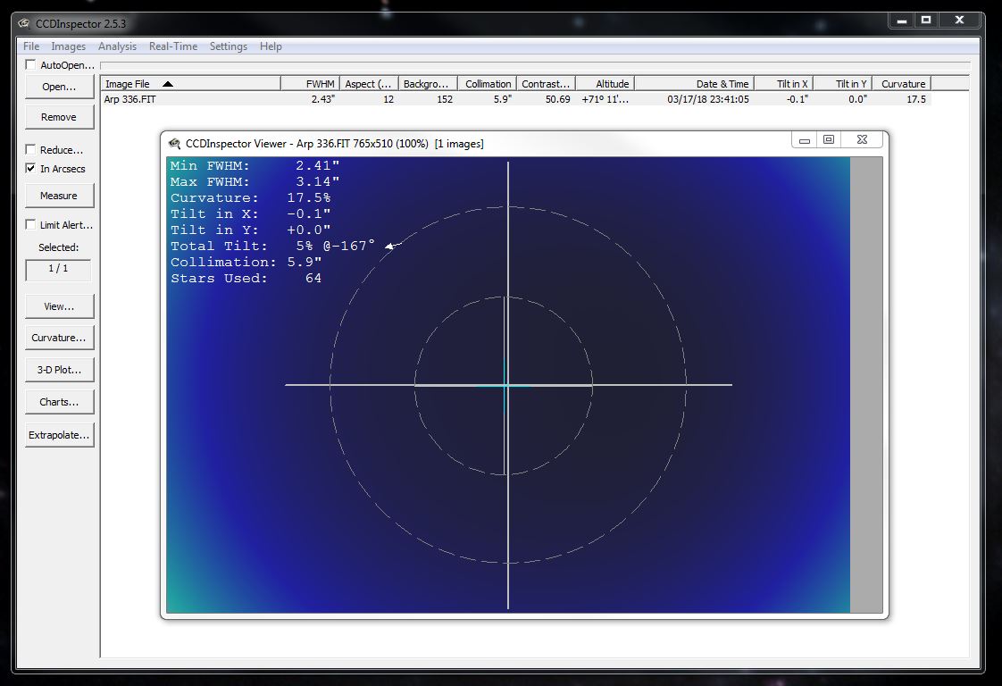The width and height of the screenshot is (1002, 686).
Task: Click the 17.5 curvature cell in table
Action: point(916,99)
